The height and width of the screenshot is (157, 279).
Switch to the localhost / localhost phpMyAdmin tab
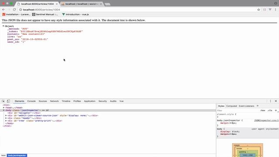[82, 4]
